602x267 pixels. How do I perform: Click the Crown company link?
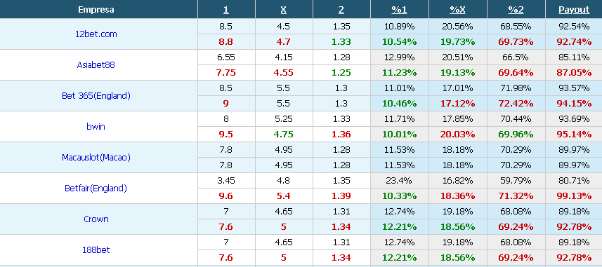96,219
